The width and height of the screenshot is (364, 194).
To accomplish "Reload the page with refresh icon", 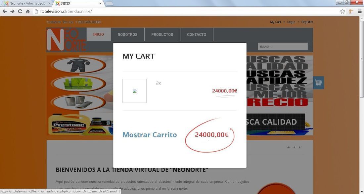I will 20,11.
